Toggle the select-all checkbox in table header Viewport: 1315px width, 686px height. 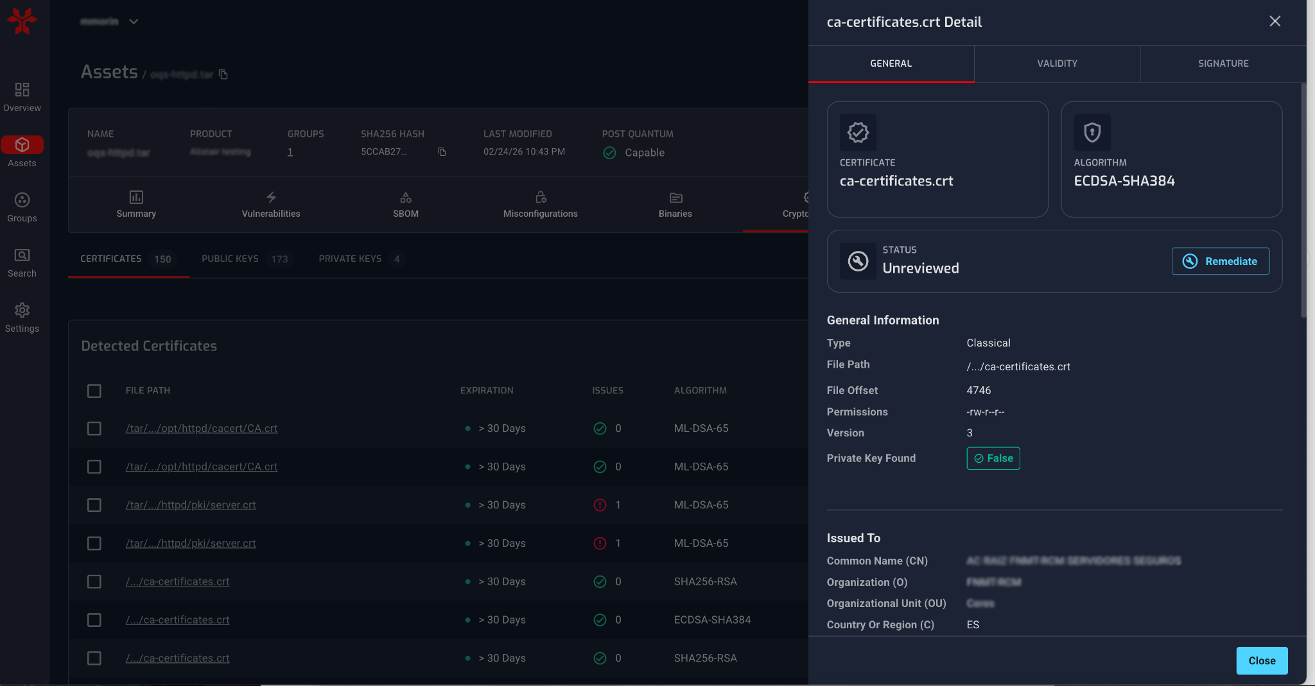coord(94,391)
